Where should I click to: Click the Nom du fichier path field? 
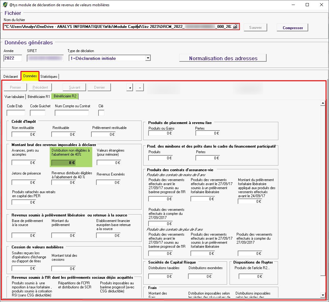pyautogui.click(x=118, y=27)
